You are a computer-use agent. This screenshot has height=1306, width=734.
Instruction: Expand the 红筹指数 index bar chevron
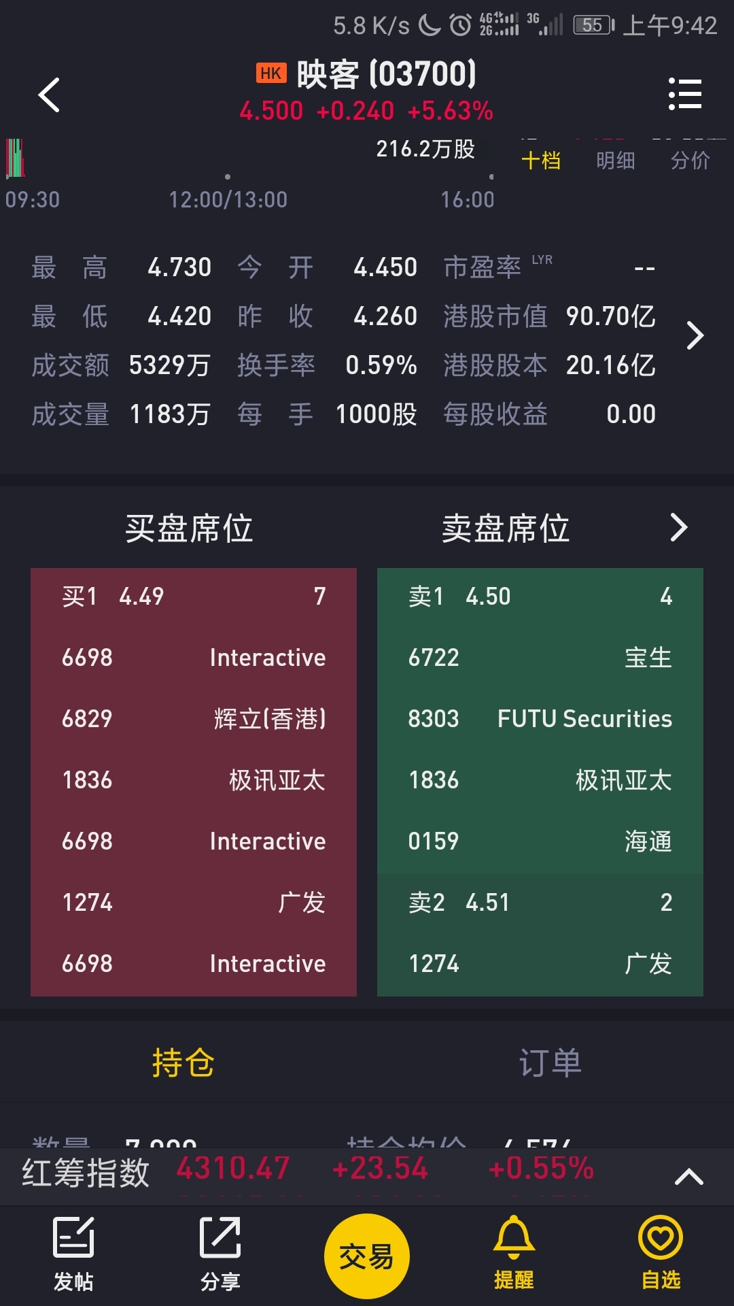pos(688,1176)
